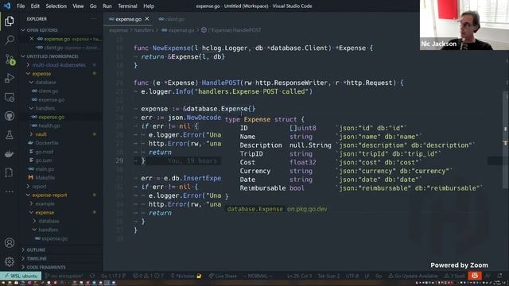509x286 pixels.
Task: Collapse the Open Editors section
Action: click(42, 30)
